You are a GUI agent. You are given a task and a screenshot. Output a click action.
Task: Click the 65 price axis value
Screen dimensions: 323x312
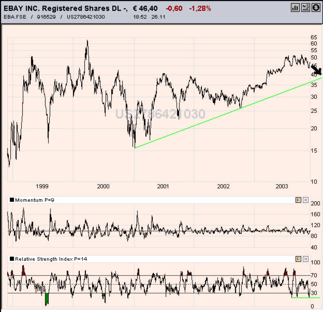[x=314, y=37]
